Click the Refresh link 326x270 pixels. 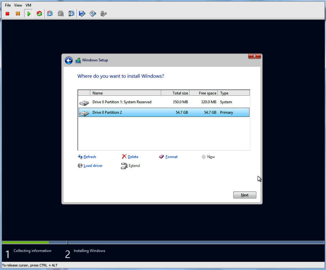[x=90, y=157]
